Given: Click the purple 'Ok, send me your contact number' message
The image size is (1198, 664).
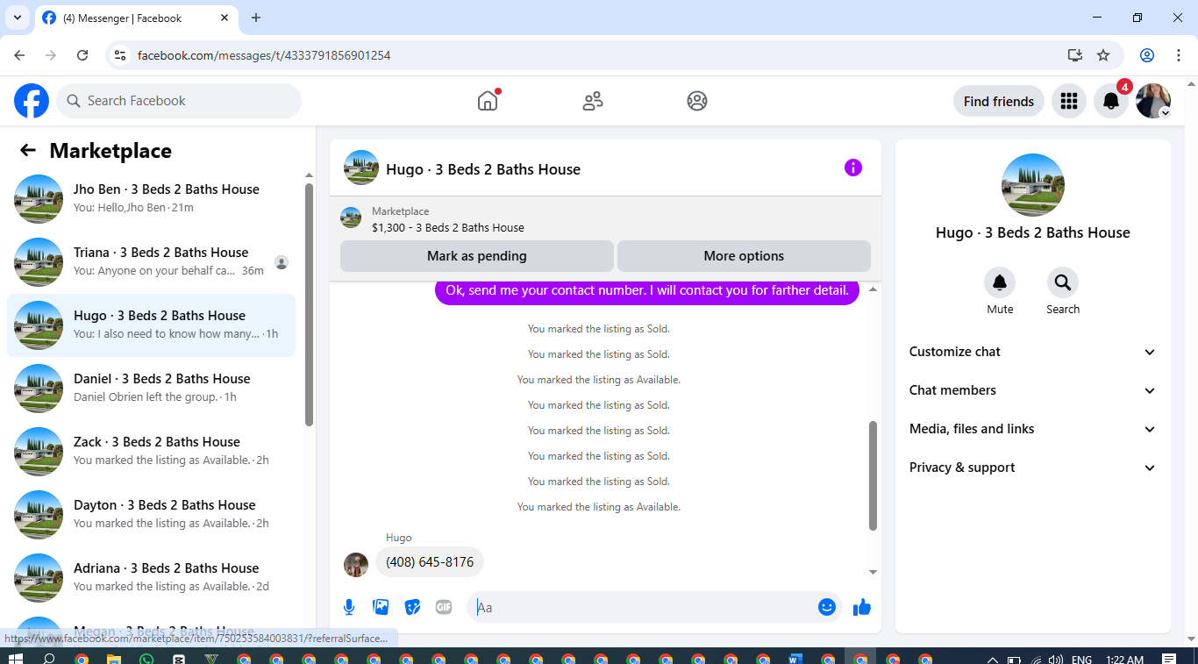Looking at the screenshot, I should (647, 290).
